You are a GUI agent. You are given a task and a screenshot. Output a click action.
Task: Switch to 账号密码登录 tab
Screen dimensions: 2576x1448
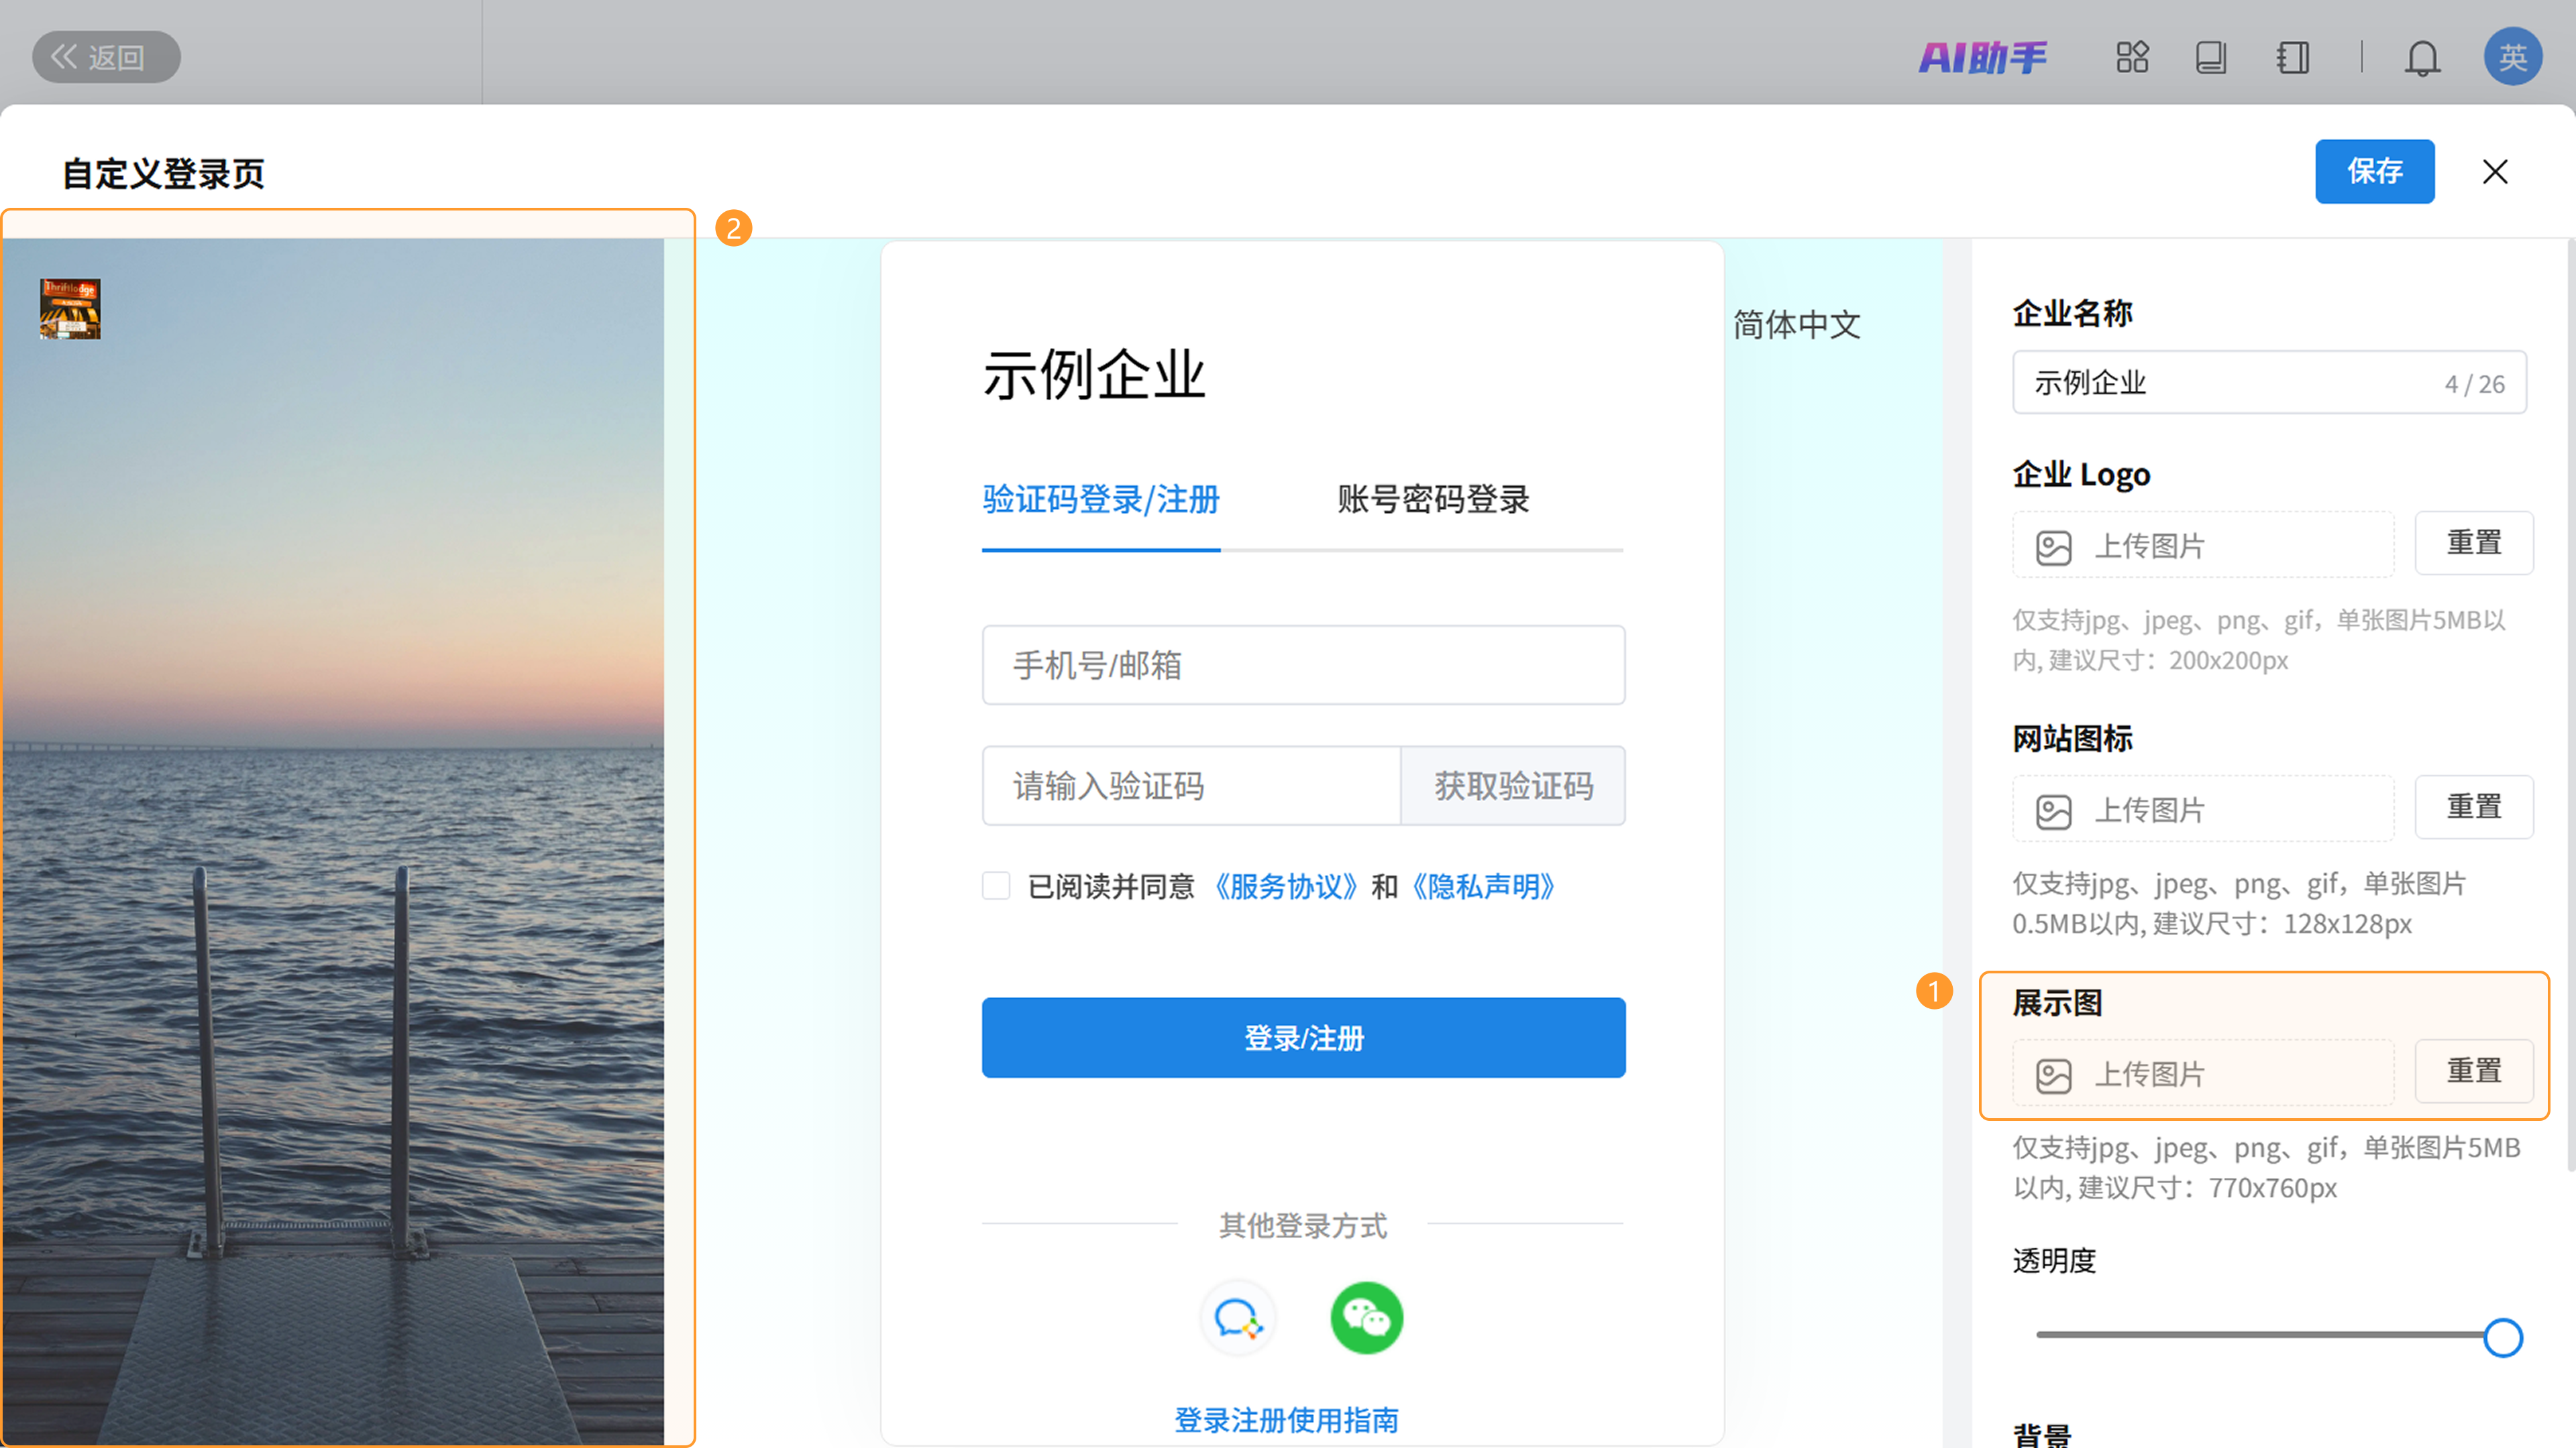(1434, 499)
